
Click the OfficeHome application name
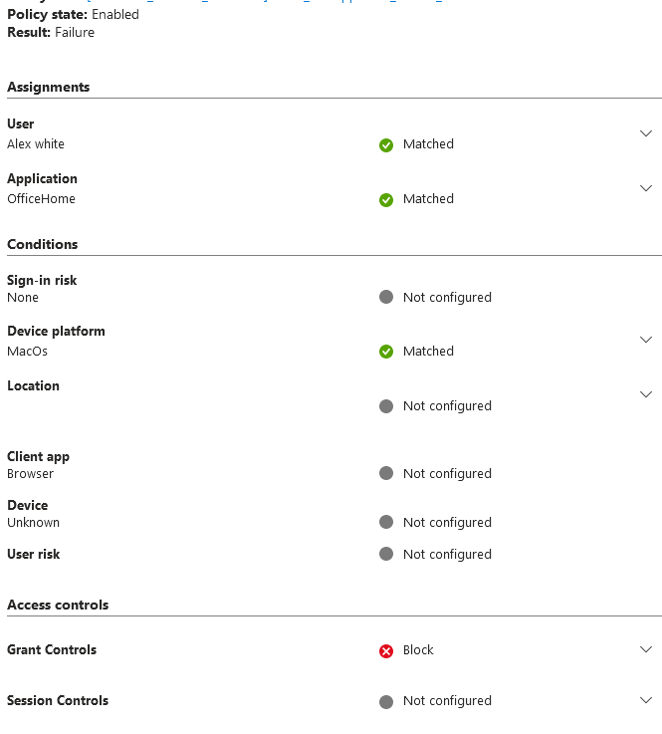click(41, 199)
